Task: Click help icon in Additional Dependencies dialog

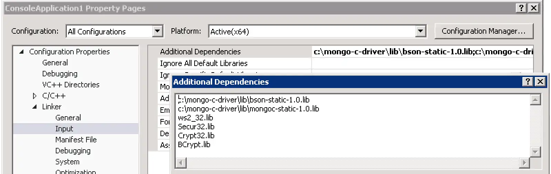Action: (528, 81)
